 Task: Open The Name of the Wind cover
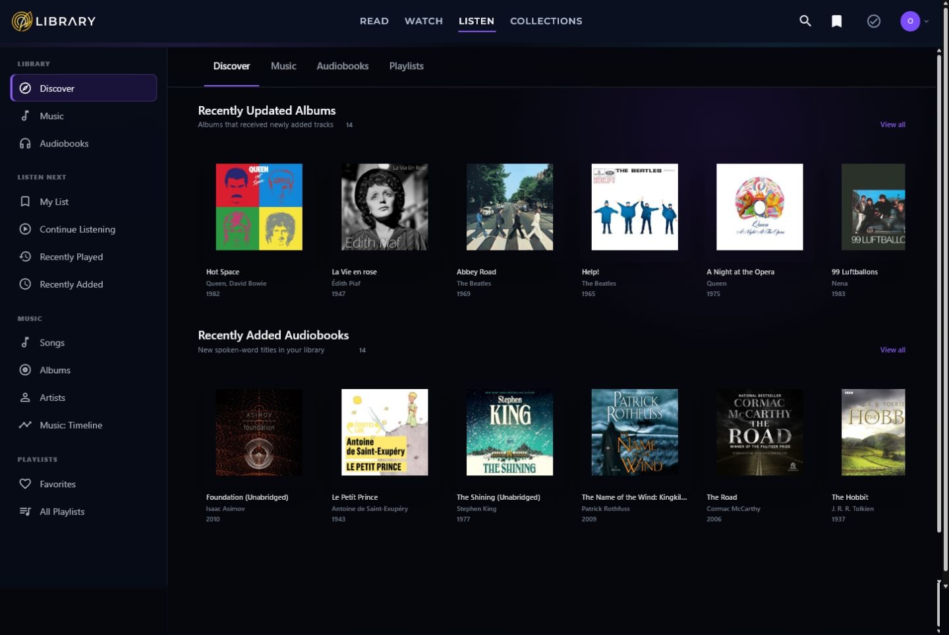point(635,433)
